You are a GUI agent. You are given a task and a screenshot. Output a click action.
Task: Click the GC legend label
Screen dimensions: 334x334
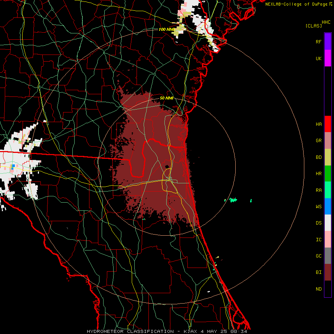319,256
